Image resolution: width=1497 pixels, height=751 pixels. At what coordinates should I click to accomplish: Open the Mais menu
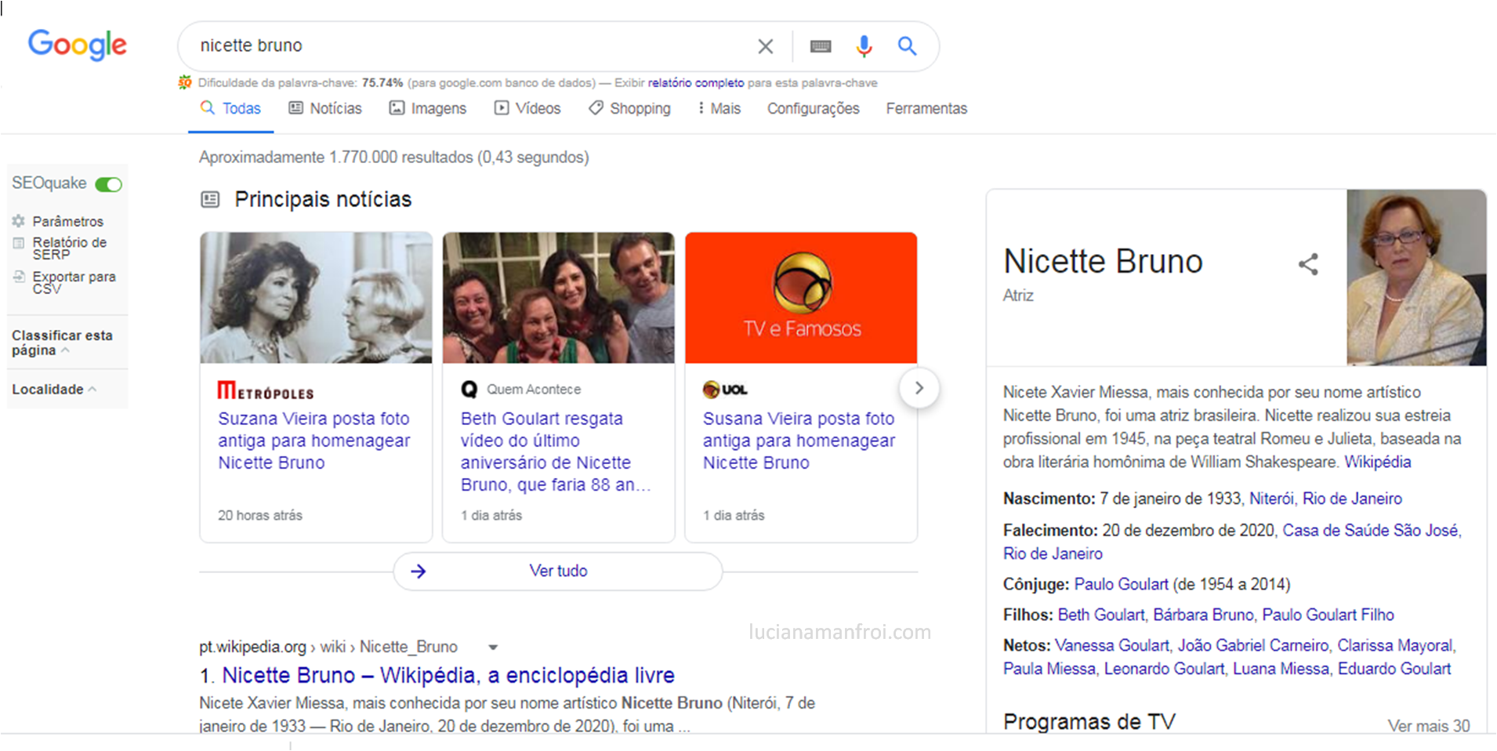(719, 108)
